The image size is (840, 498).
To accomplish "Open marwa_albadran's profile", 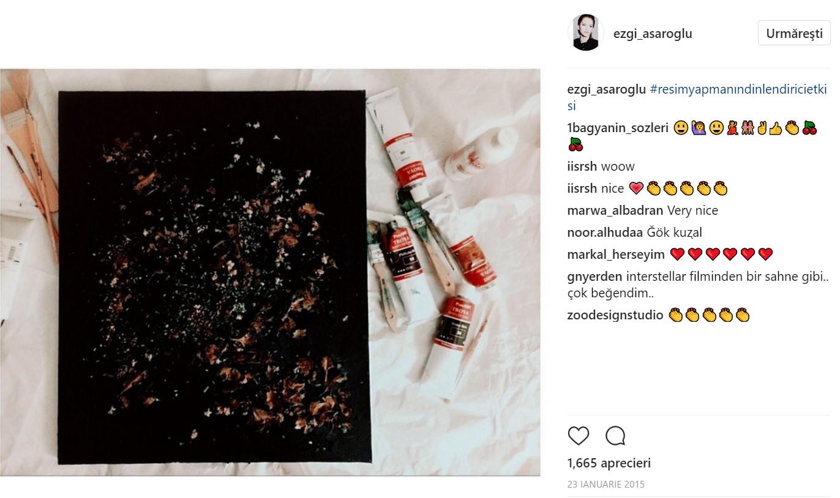I will 615,210.
